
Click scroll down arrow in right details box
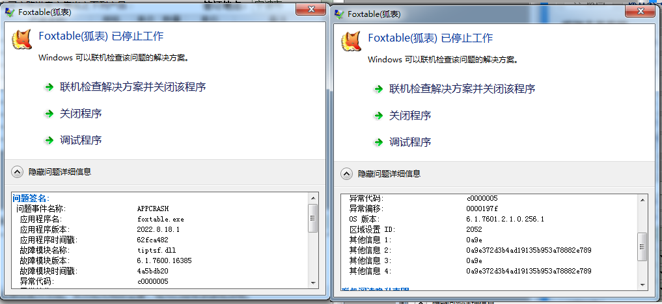[x=642, y=285]
